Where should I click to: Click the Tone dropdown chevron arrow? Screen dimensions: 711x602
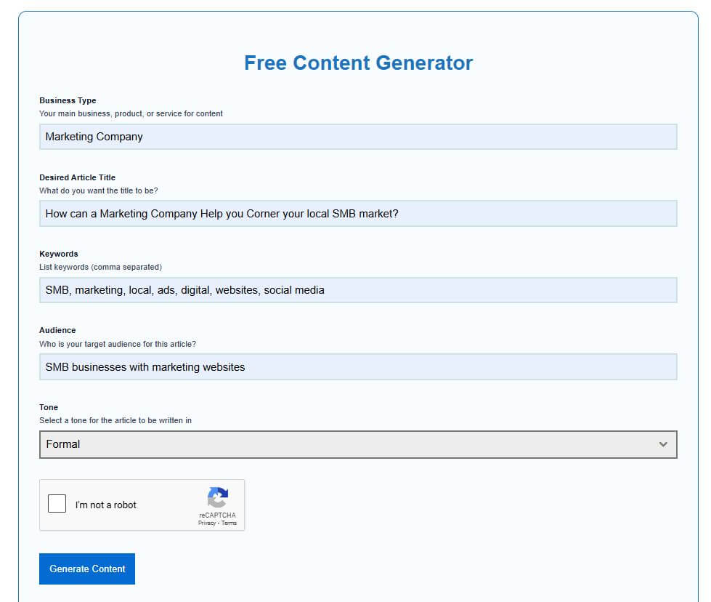click(x=663, y=444)
